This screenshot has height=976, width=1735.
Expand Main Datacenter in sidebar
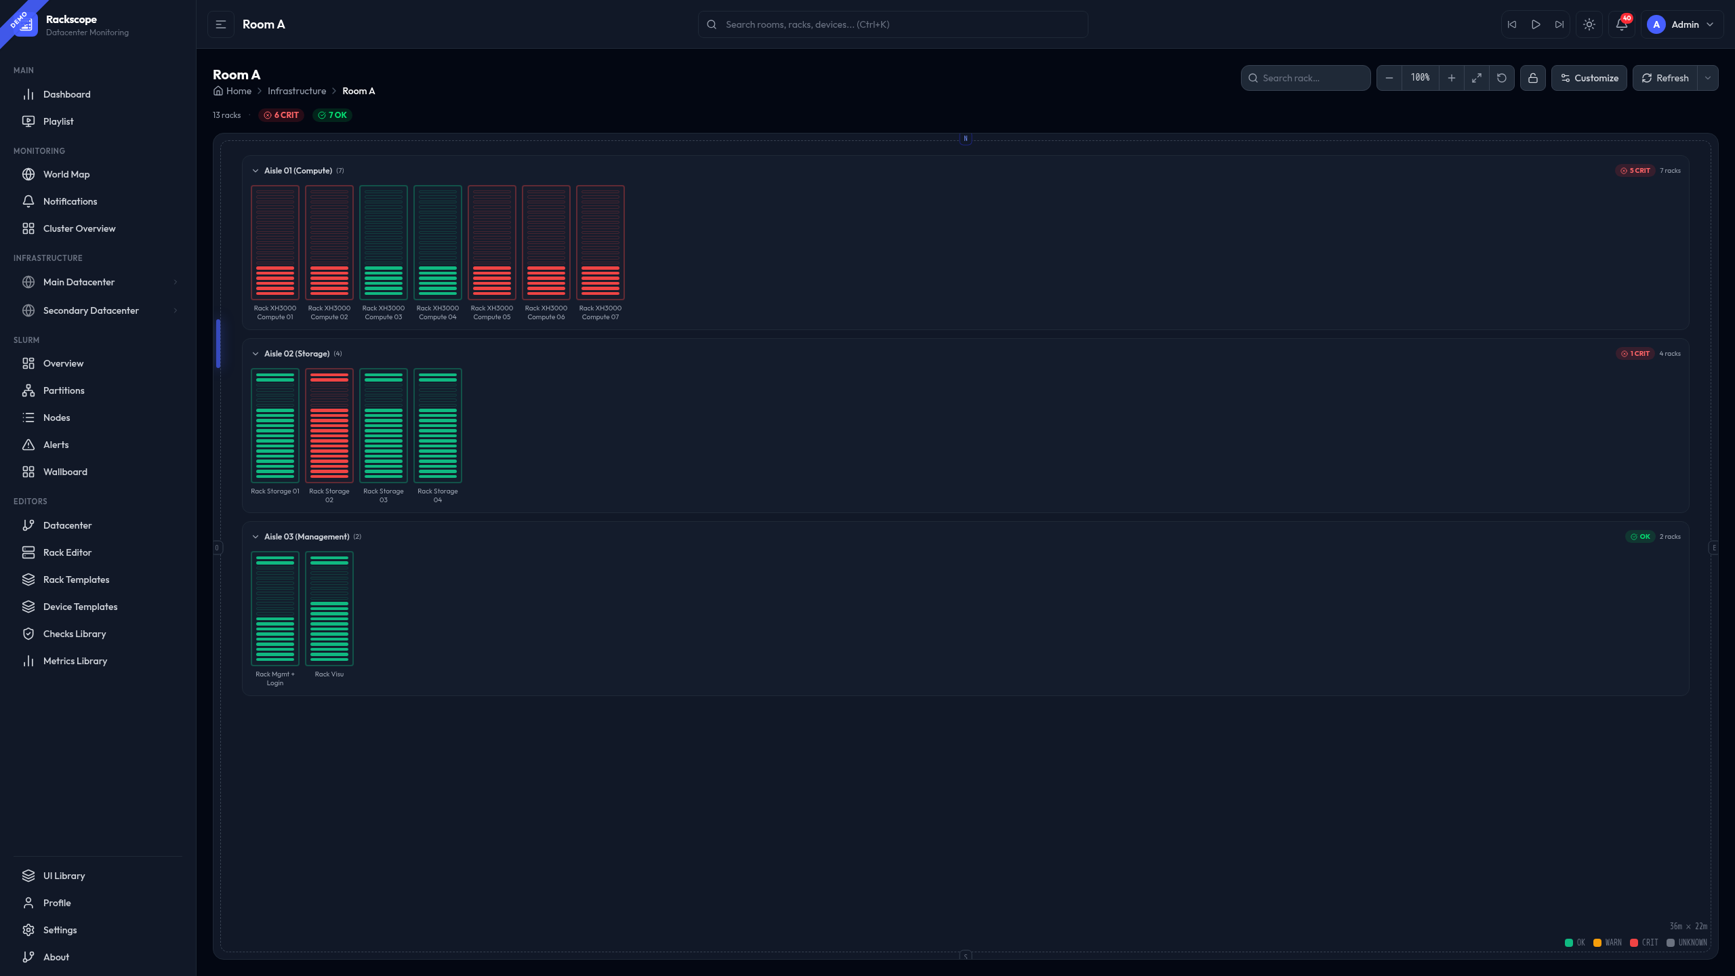175,282
